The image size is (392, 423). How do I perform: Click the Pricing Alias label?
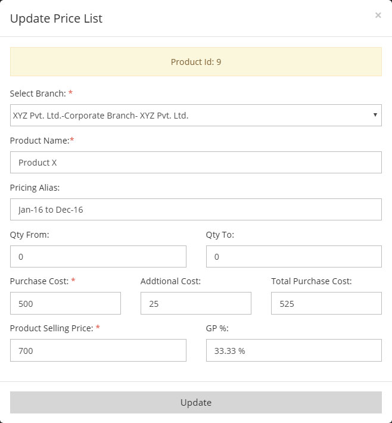click(35, 188)
